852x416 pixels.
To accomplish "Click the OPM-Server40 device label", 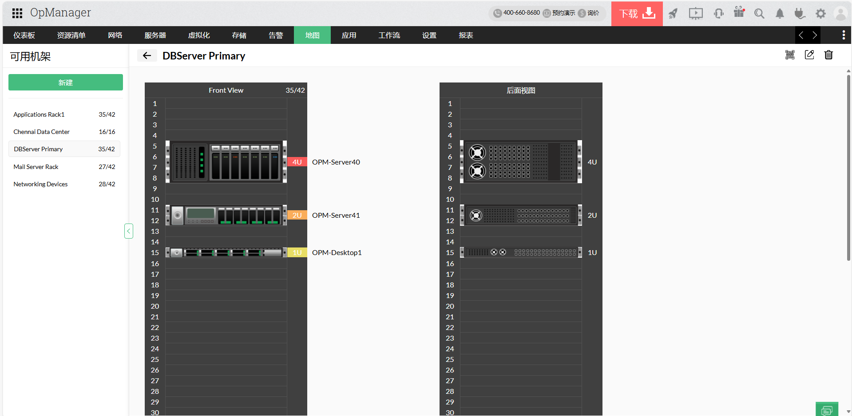I will point(336,162).
